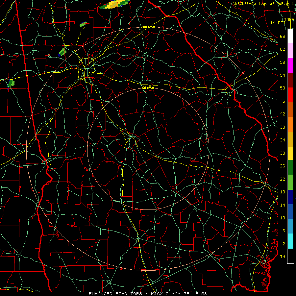Pick the dark red legend swatch

(x=290, y=80)
